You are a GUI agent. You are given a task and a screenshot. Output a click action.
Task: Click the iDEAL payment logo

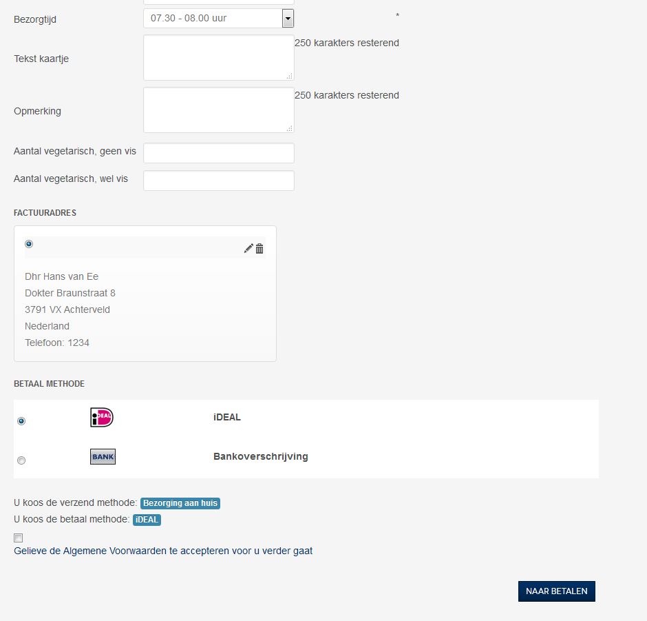[x=102, y=418]
